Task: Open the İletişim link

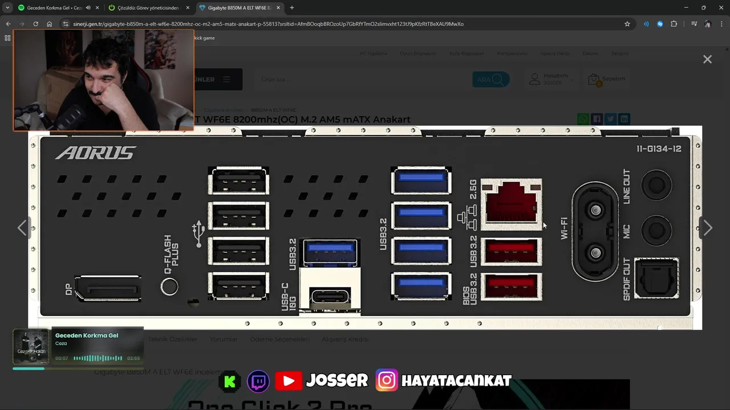Action: [619, 54]
